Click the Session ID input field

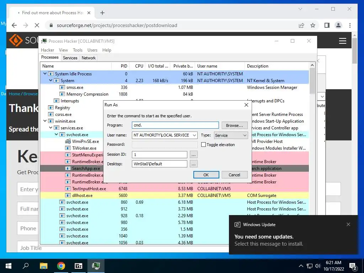click(x=159, y=154)
